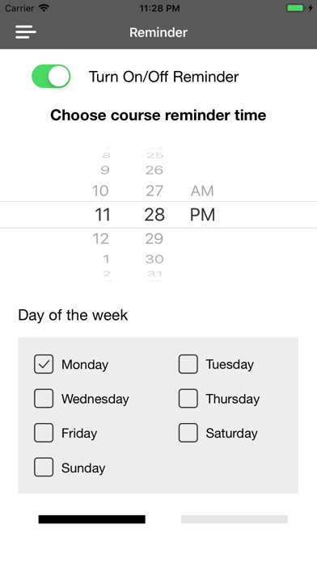Screen dimensions: 317x562
Task: Select the Friday checkbox
Action: pos(44,433)
